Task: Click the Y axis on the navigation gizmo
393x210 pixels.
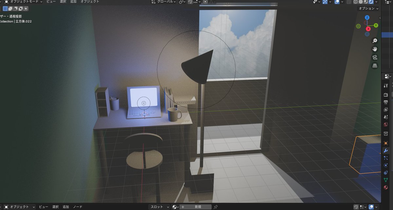Action: (376, 25)
